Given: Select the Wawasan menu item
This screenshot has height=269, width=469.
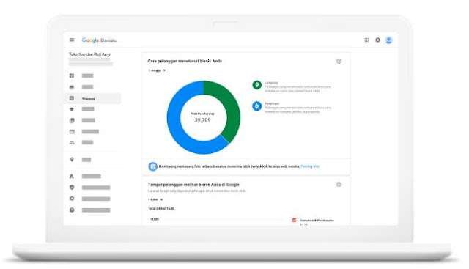Looking at the screenshot, I should [92, 98].
